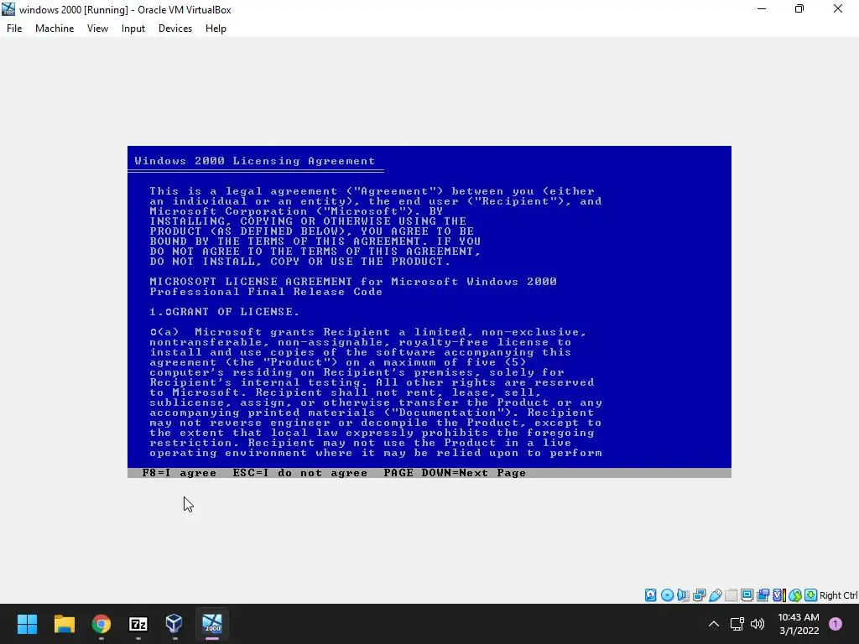
Task: Click the shared folders status icon
Action: pos(731,595)
